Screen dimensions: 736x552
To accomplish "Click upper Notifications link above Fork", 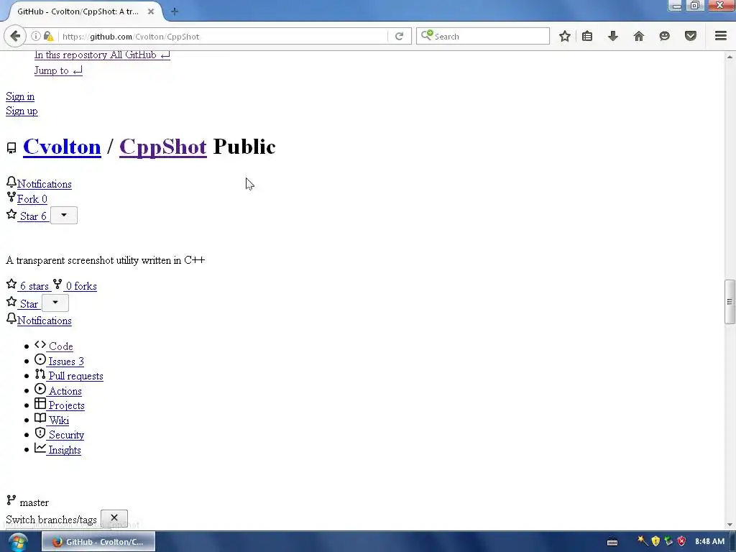I will [45, 184].
